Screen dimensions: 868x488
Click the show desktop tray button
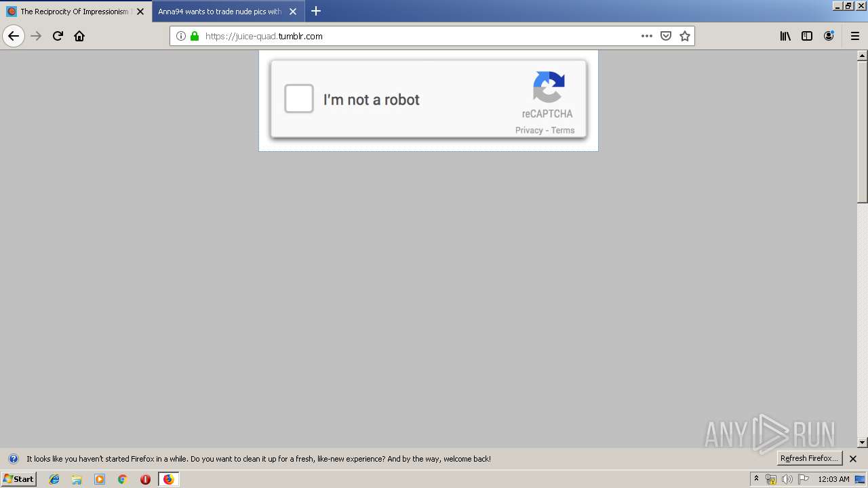coord(860,479)
